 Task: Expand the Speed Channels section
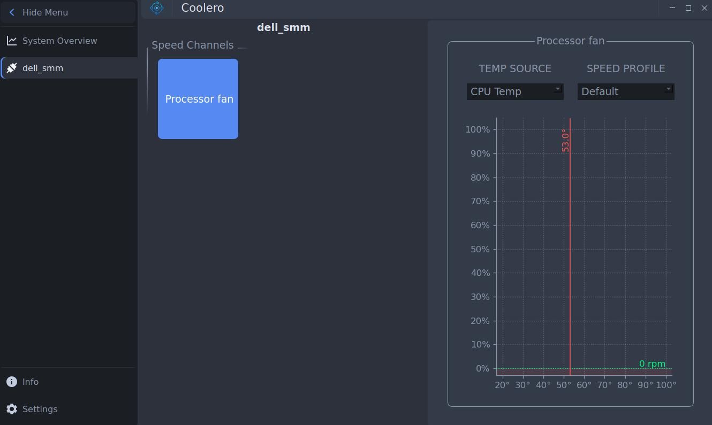click(243, 47)
